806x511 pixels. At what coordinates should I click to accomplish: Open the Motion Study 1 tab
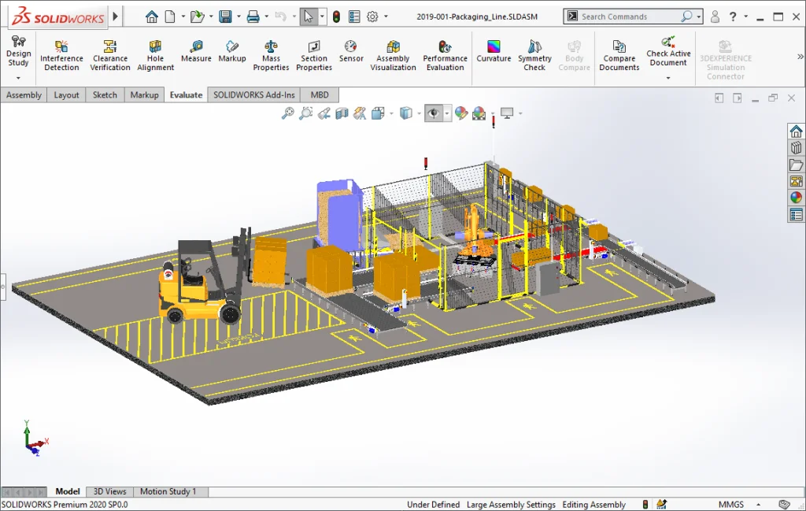(x=168, y=491)
